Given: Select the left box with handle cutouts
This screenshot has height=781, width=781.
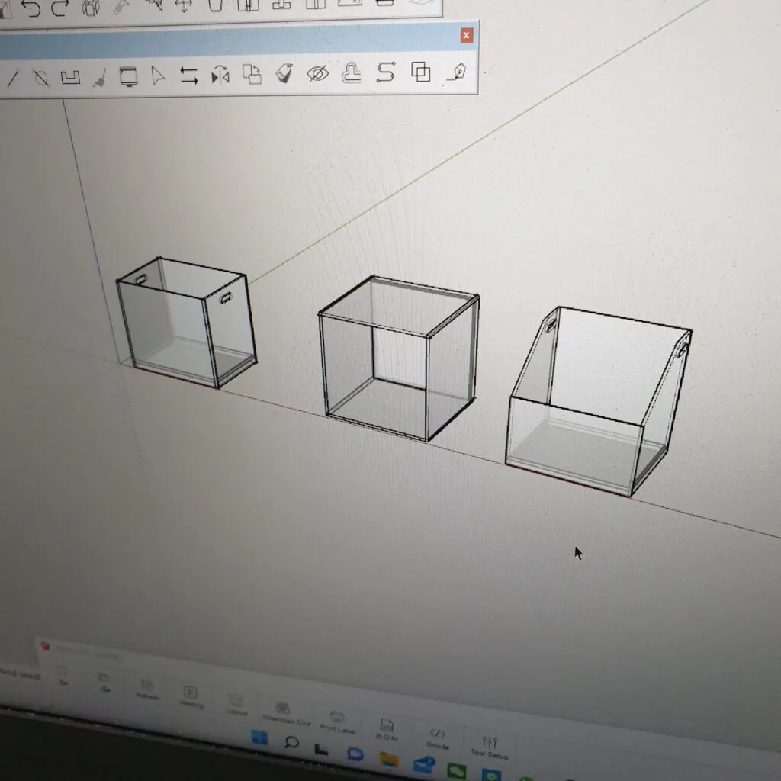Looking at the screenshot, I should tap(187, 323).
